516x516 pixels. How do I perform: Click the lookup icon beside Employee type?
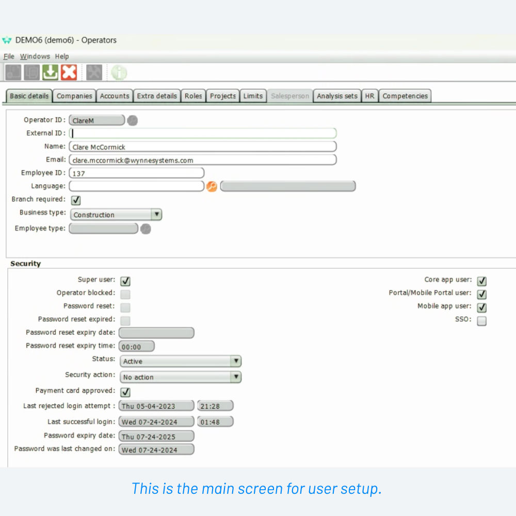tap(146, 229)
